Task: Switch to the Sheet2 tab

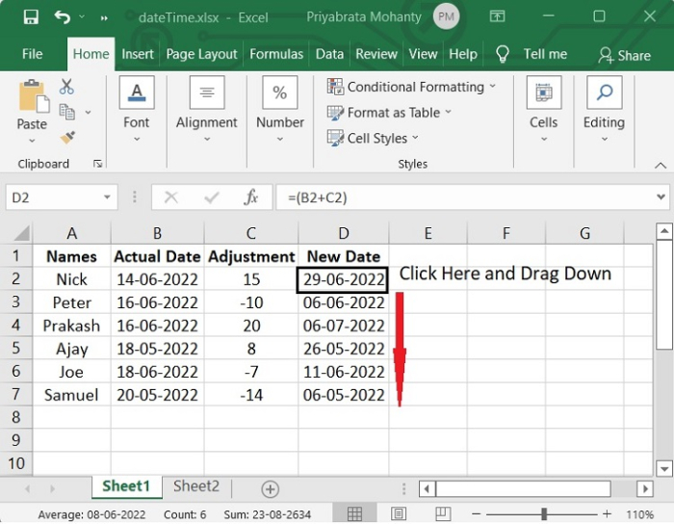Action: tap(195, 487)
